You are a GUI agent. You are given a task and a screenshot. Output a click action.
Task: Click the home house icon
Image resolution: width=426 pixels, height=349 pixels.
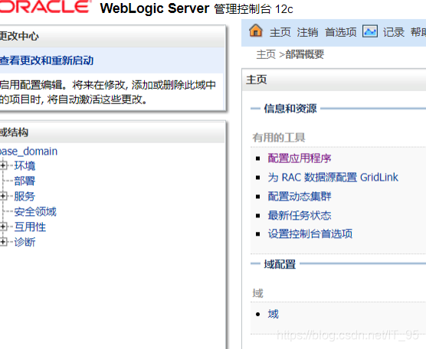click(256, 31)
